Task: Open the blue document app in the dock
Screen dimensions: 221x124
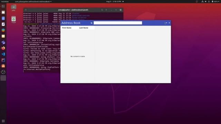Action: pos(3,18)
